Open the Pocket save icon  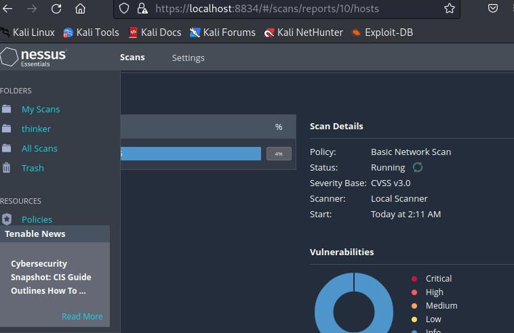pos(493,9)
